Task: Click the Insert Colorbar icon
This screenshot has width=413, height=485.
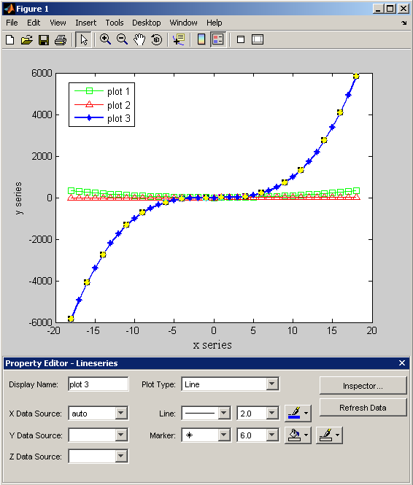Action: [201, 39]
